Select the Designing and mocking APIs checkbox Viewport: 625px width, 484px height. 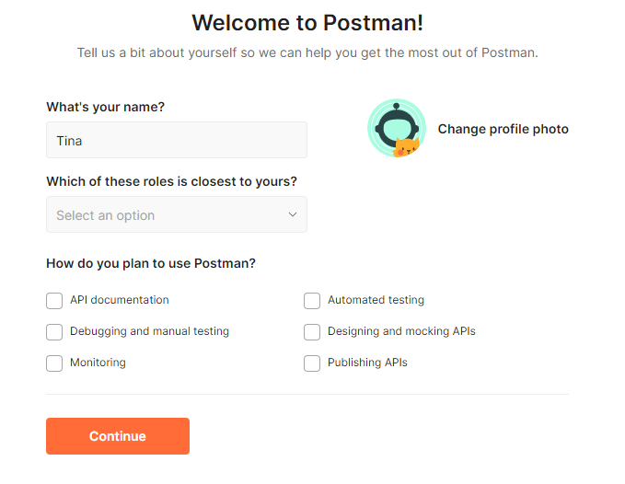[312, 332]
